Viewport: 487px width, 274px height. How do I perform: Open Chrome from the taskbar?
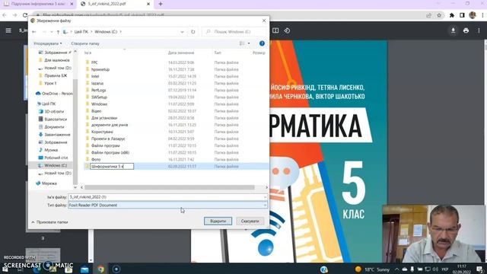[100, 269]
